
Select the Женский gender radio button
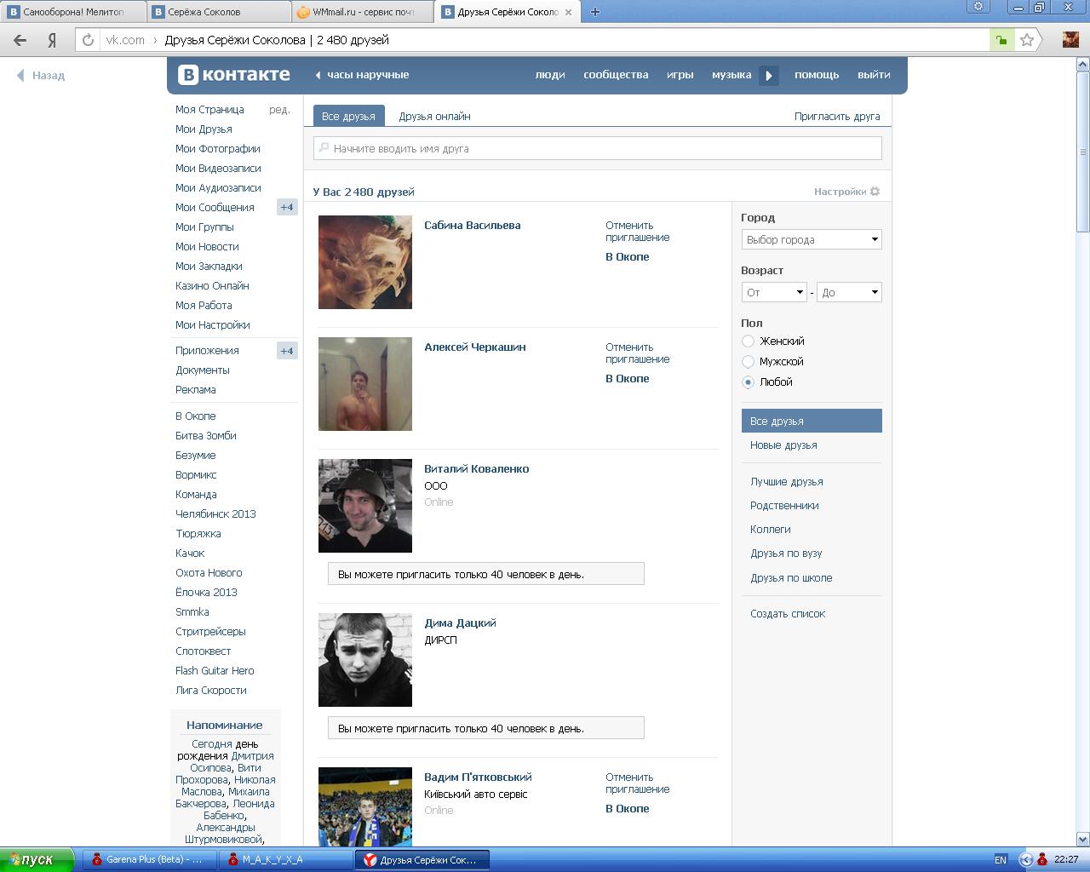[748, 341]
